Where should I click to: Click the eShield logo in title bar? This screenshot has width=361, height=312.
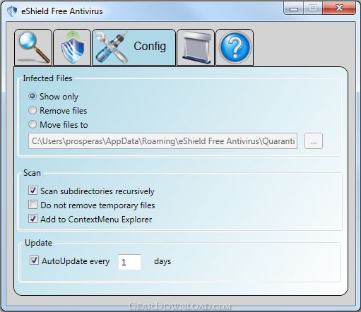tap(12, 11)
